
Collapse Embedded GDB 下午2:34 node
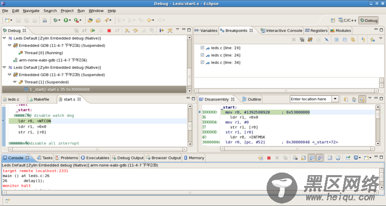(x=9, y=45)
